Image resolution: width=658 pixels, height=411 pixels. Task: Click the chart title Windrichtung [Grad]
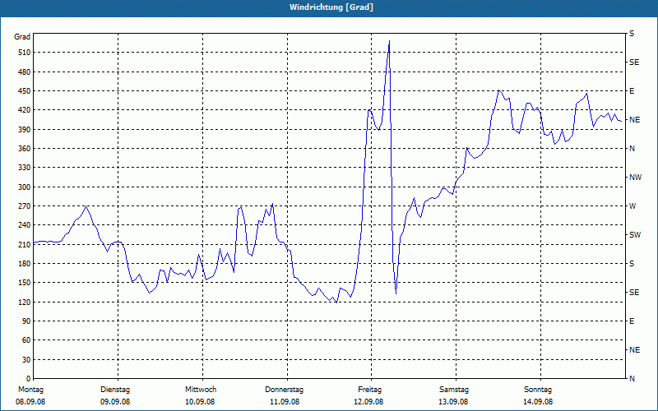[331, 7]
